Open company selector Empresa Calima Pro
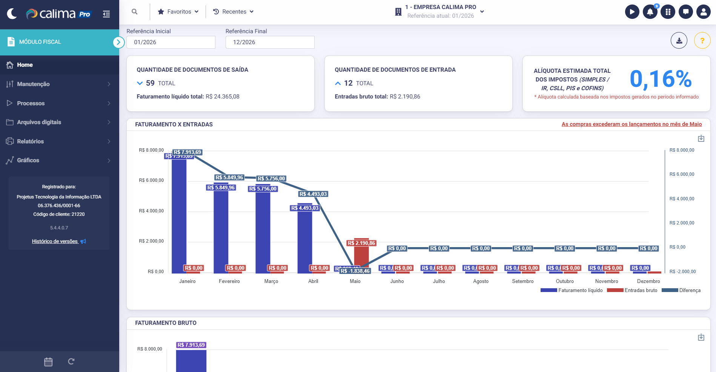This screenshot has width=716, height=372. click(x=439, y=11)
